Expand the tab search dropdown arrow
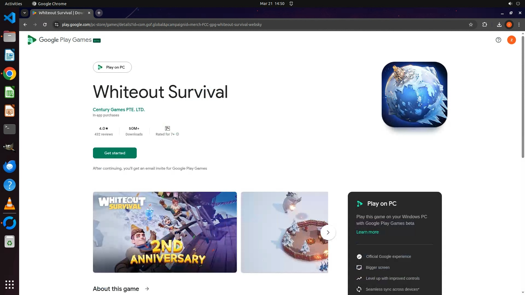 point(25,13)
